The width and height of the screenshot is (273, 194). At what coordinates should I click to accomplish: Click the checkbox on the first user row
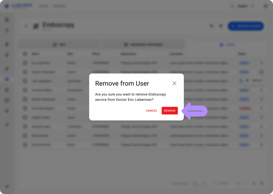pos(25,63)
